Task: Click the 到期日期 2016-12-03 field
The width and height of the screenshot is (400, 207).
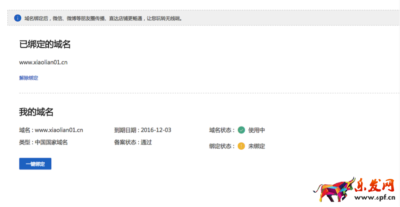Action: (x=142, y=130)
